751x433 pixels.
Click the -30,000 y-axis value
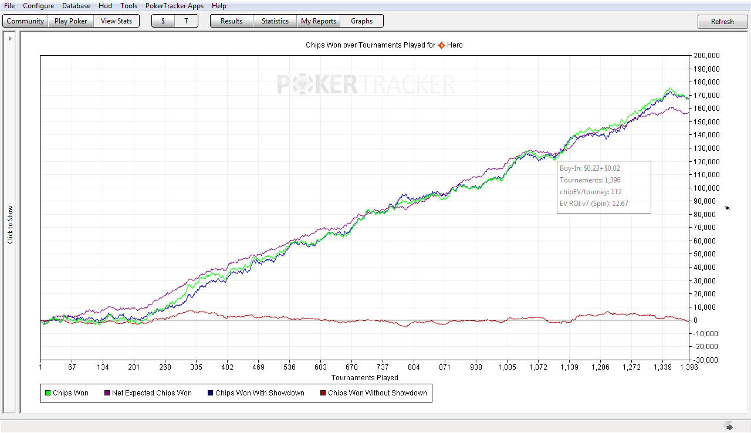click(706, 360)
